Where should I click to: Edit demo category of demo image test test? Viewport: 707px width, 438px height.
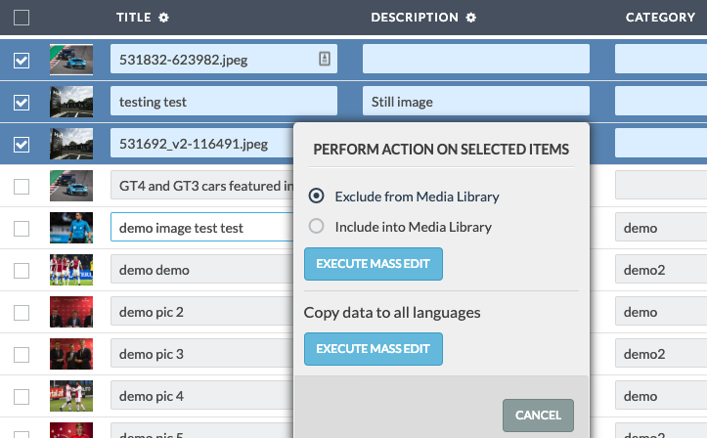tap(661, 227)
